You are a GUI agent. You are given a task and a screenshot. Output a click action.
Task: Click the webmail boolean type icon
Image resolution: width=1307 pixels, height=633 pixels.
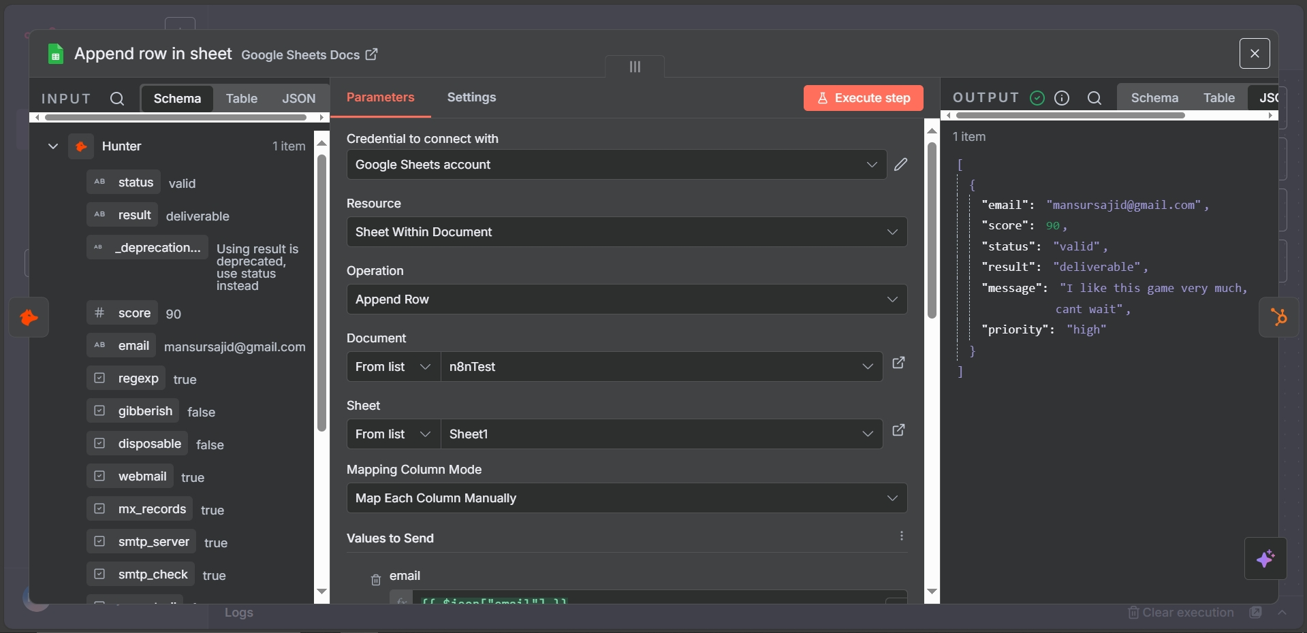tap(99, 476)
